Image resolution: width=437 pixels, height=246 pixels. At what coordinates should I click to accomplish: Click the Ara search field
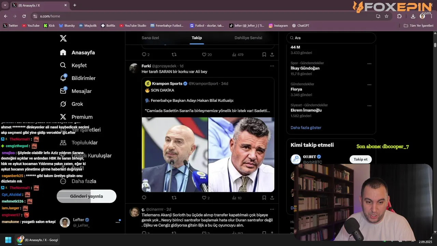coord(331,38)
